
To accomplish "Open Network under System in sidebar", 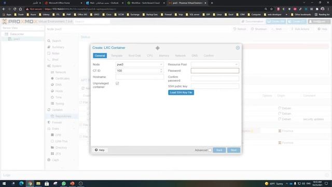I will pos(61,72).
